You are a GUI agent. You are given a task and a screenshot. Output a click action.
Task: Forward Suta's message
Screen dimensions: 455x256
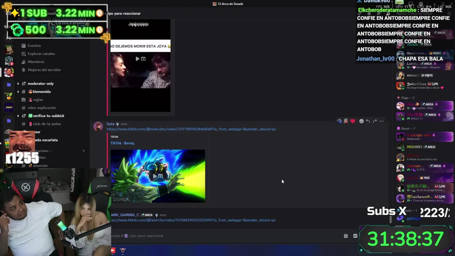click(375, 121)
